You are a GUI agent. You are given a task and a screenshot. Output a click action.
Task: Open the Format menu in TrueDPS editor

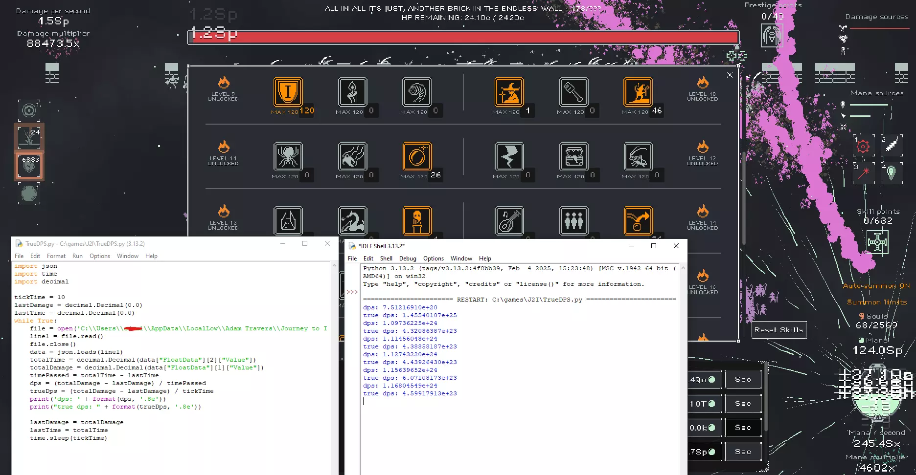click(56, 256)
